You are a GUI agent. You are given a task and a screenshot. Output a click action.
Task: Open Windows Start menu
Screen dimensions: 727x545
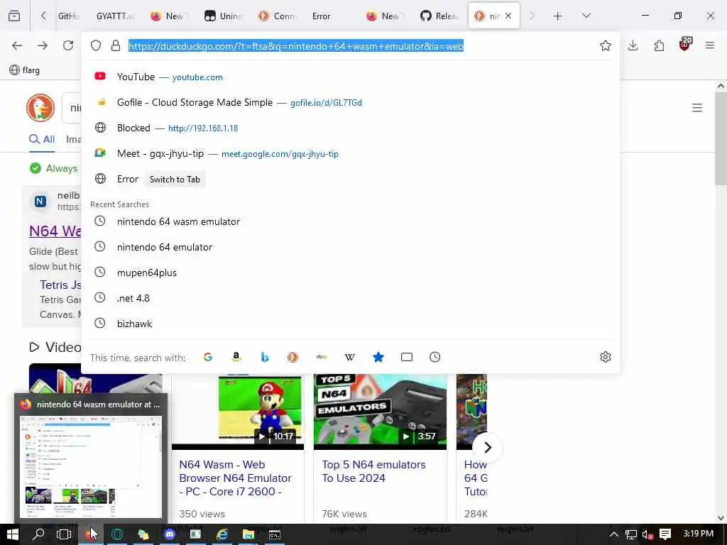(13, 535)
